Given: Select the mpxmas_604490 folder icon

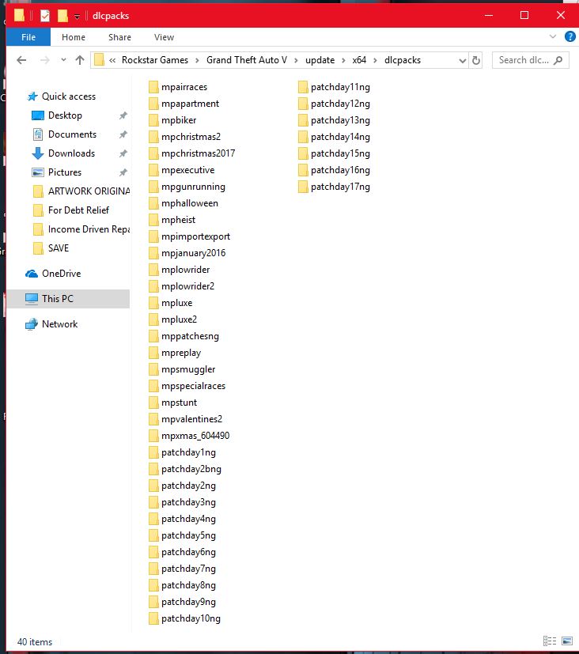Looking at the screenshot, I should [153, 436].
